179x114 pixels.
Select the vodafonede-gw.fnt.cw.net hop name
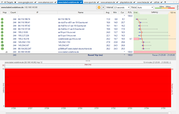70,39
